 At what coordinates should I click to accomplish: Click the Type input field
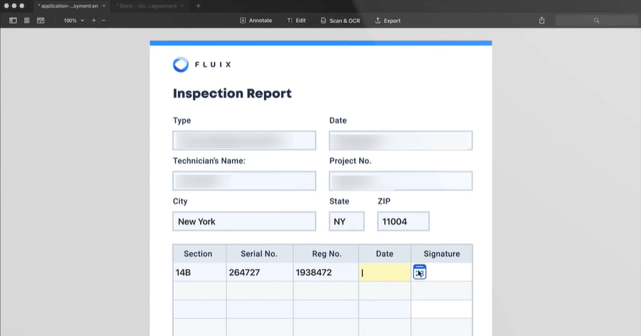(x=244, y=140)
